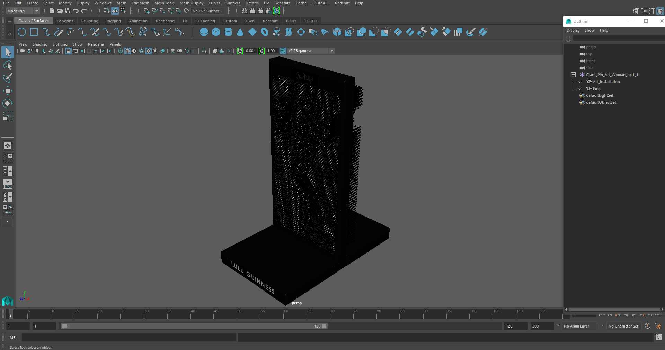Click the Revolve surface shelf icon
Image resolution: width=665 pixels, height=350 pixels.
276,32
